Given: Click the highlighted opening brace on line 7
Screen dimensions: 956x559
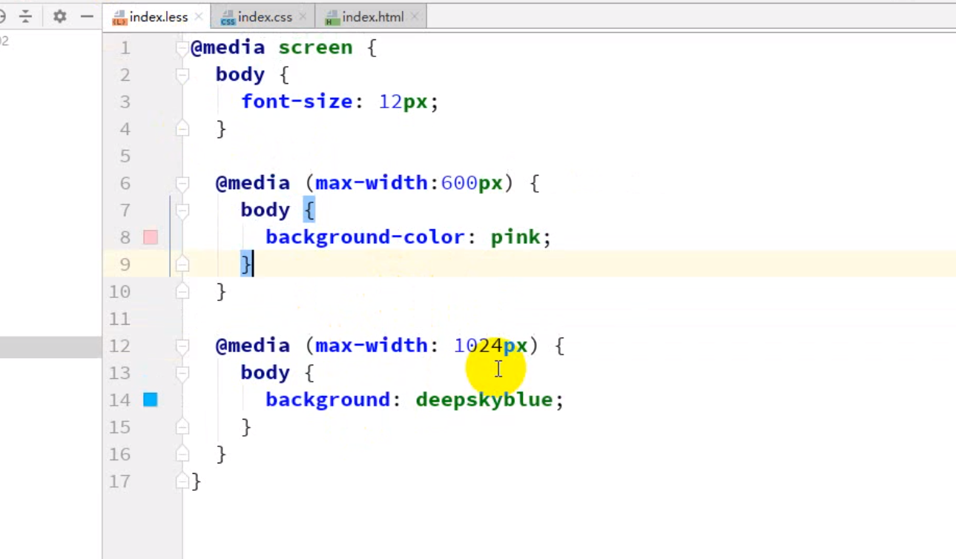Looking at the screenshot, I should point(309,211).
